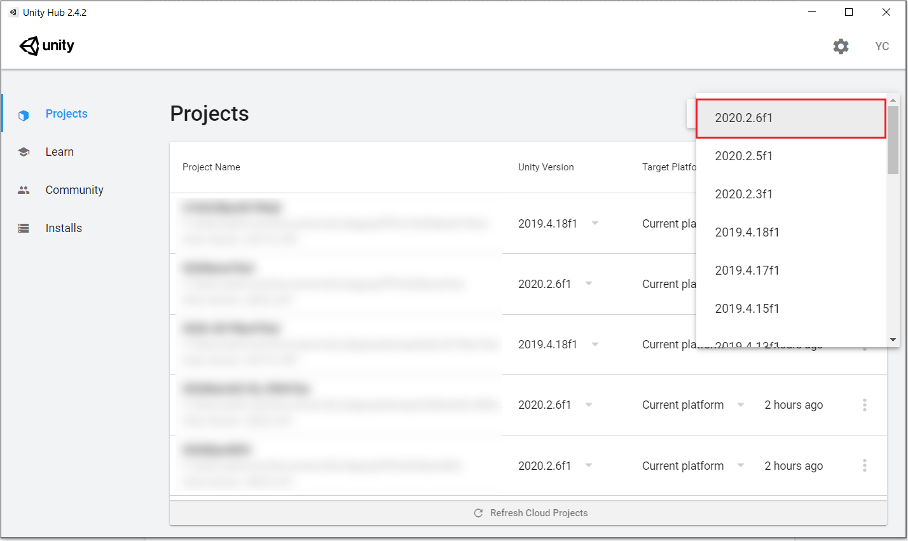This screenshot has width=908, height=541.
Task: Maximize the Unity Hub window
Action: point(849,12)
